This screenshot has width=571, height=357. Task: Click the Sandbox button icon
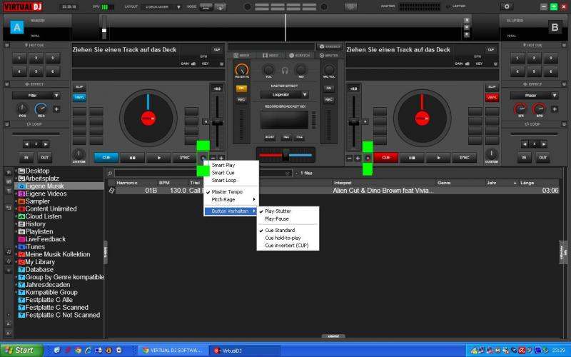tap(322, 46)
